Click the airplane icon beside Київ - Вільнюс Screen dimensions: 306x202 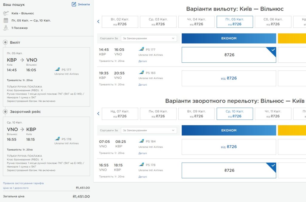pos(6,13)
